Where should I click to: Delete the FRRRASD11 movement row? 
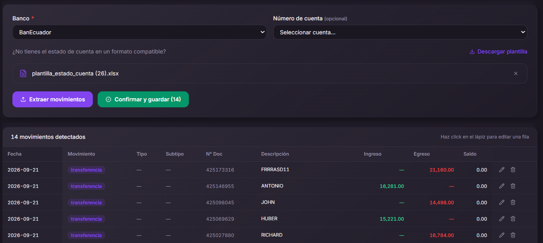point(513,170)
